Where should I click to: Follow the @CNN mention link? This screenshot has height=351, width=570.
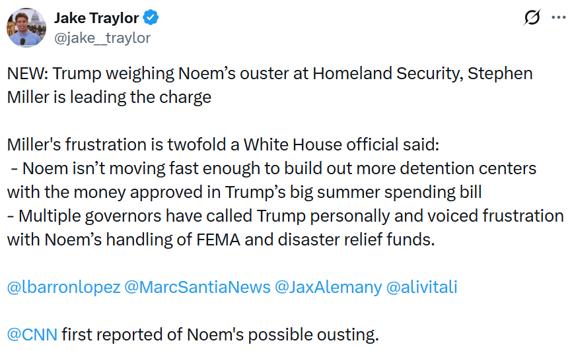pos(32,335)
